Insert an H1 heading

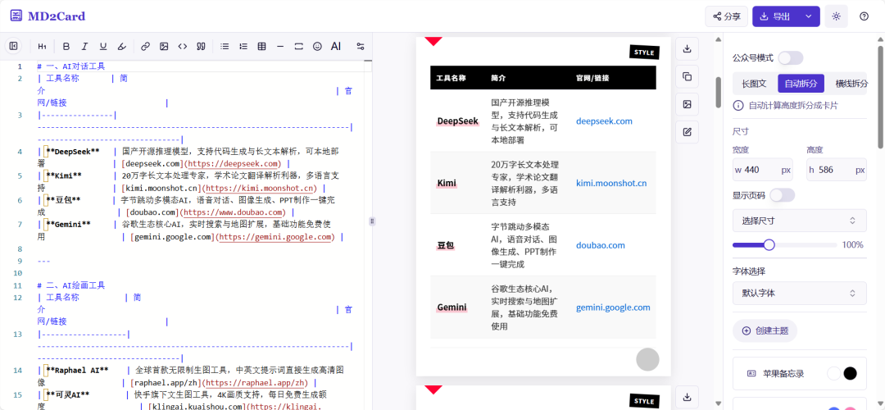tap(43, 46)
